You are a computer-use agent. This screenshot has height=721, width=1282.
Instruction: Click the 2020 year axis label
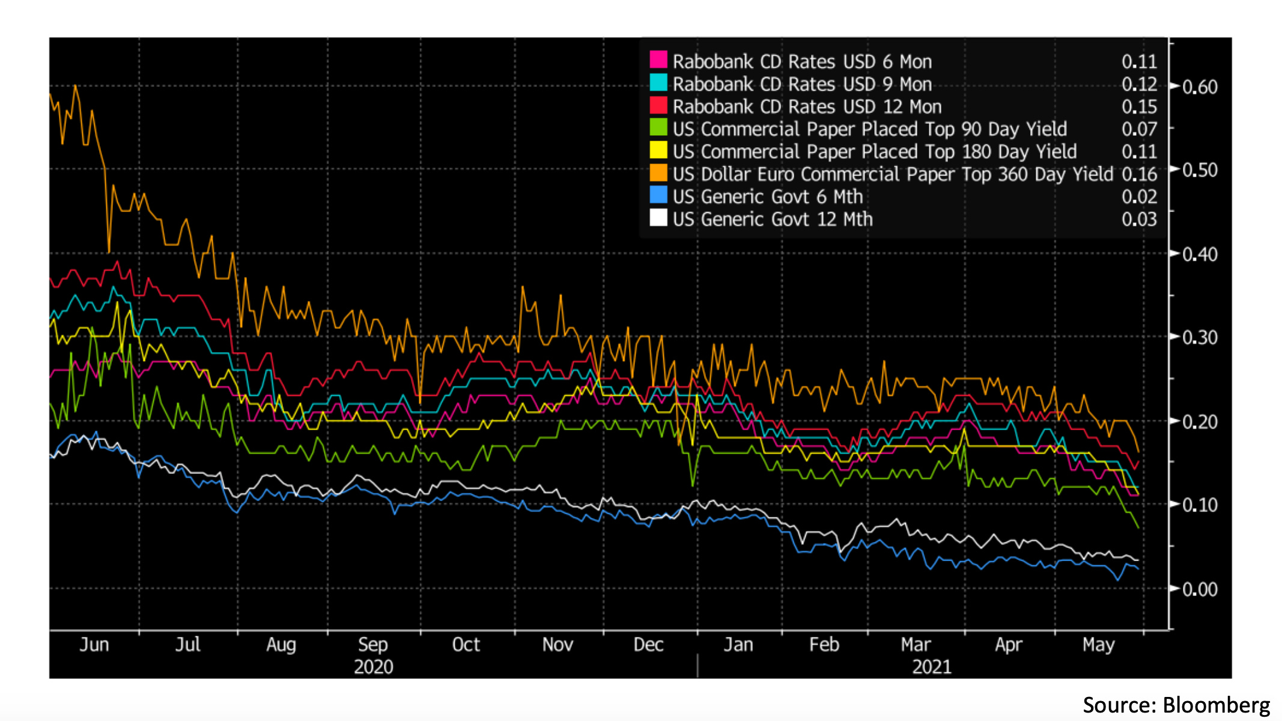373,667
